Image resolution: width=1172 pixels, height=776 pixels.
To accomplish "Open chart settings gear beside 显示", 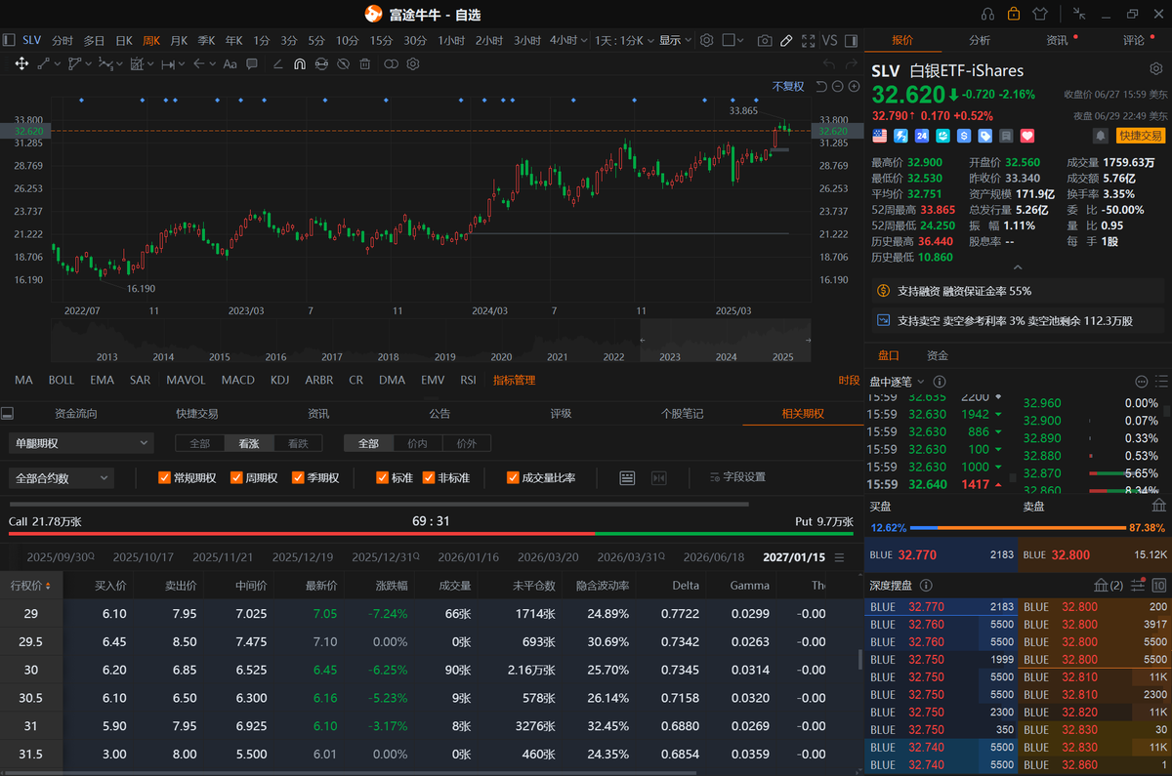I will [x=706, y=40].
